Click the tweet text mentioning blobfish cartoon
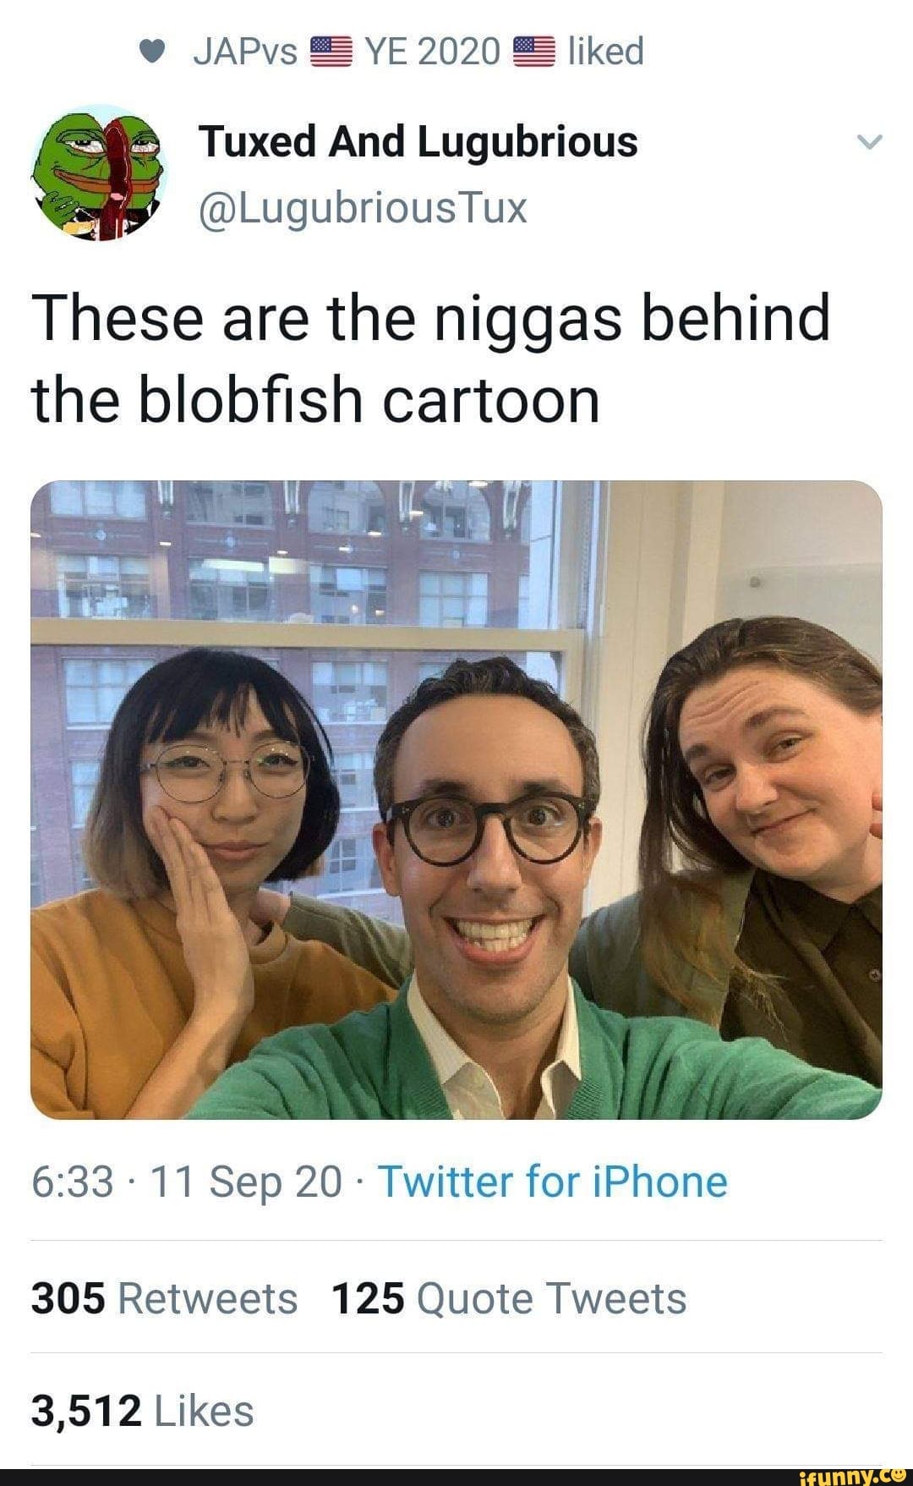The image size is (913, 1486). pyautogui.click(x=431, y=359)
